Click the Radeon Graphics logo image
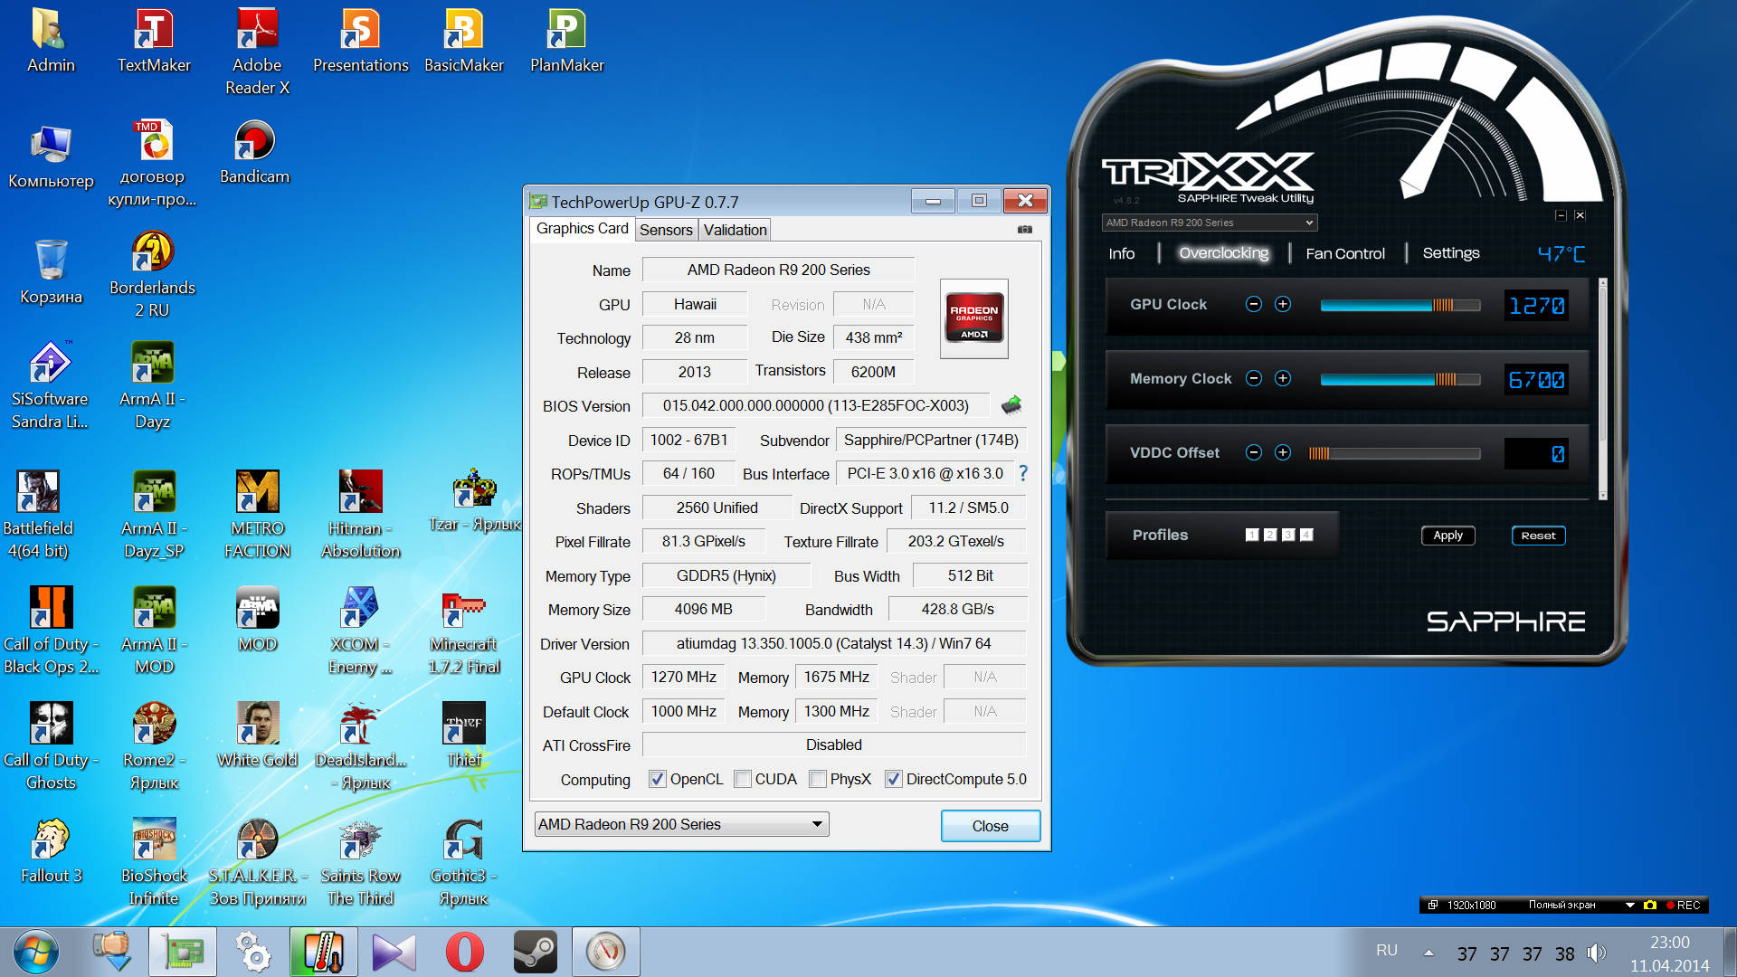 974,318
